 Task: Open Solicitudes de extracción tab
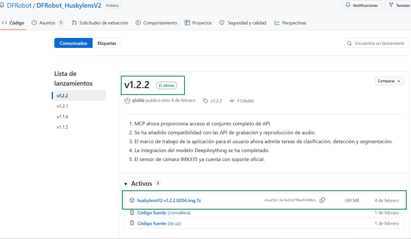[100, 23]
